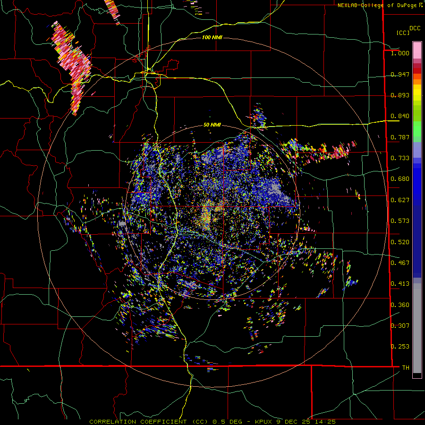
Task: Select the 0.413 scale value
Action: coord(400,284)
